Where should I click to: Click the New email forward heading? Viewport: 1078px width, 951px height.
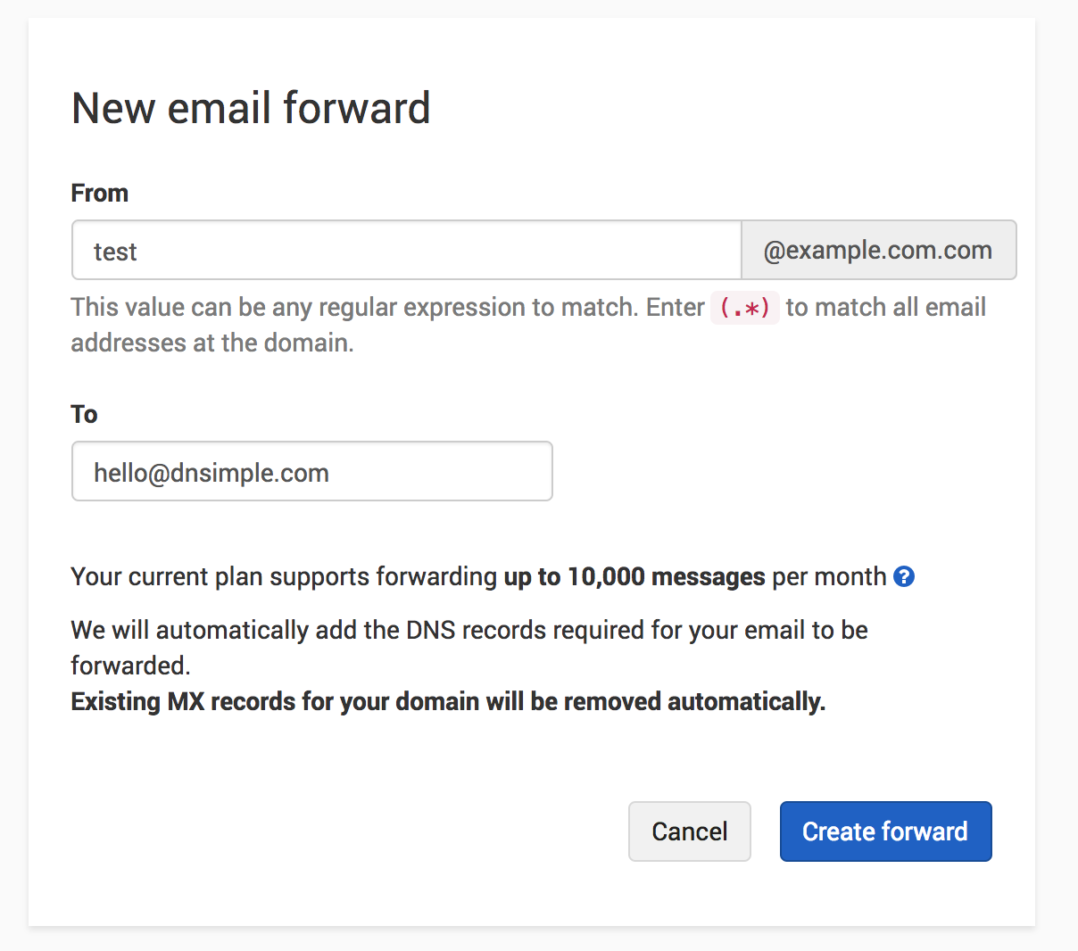251,108
